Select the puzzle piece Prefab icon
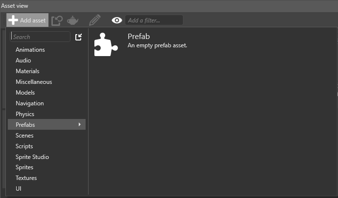This screenshot has width=338, height=198. click(107, 44)
